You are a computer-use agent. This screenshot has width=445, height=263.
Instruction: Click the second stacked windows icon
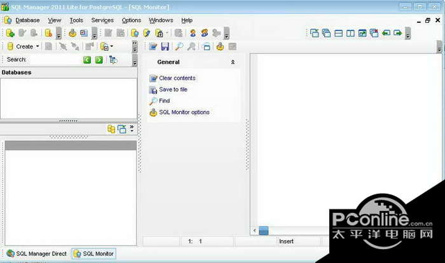pos(326,33)
